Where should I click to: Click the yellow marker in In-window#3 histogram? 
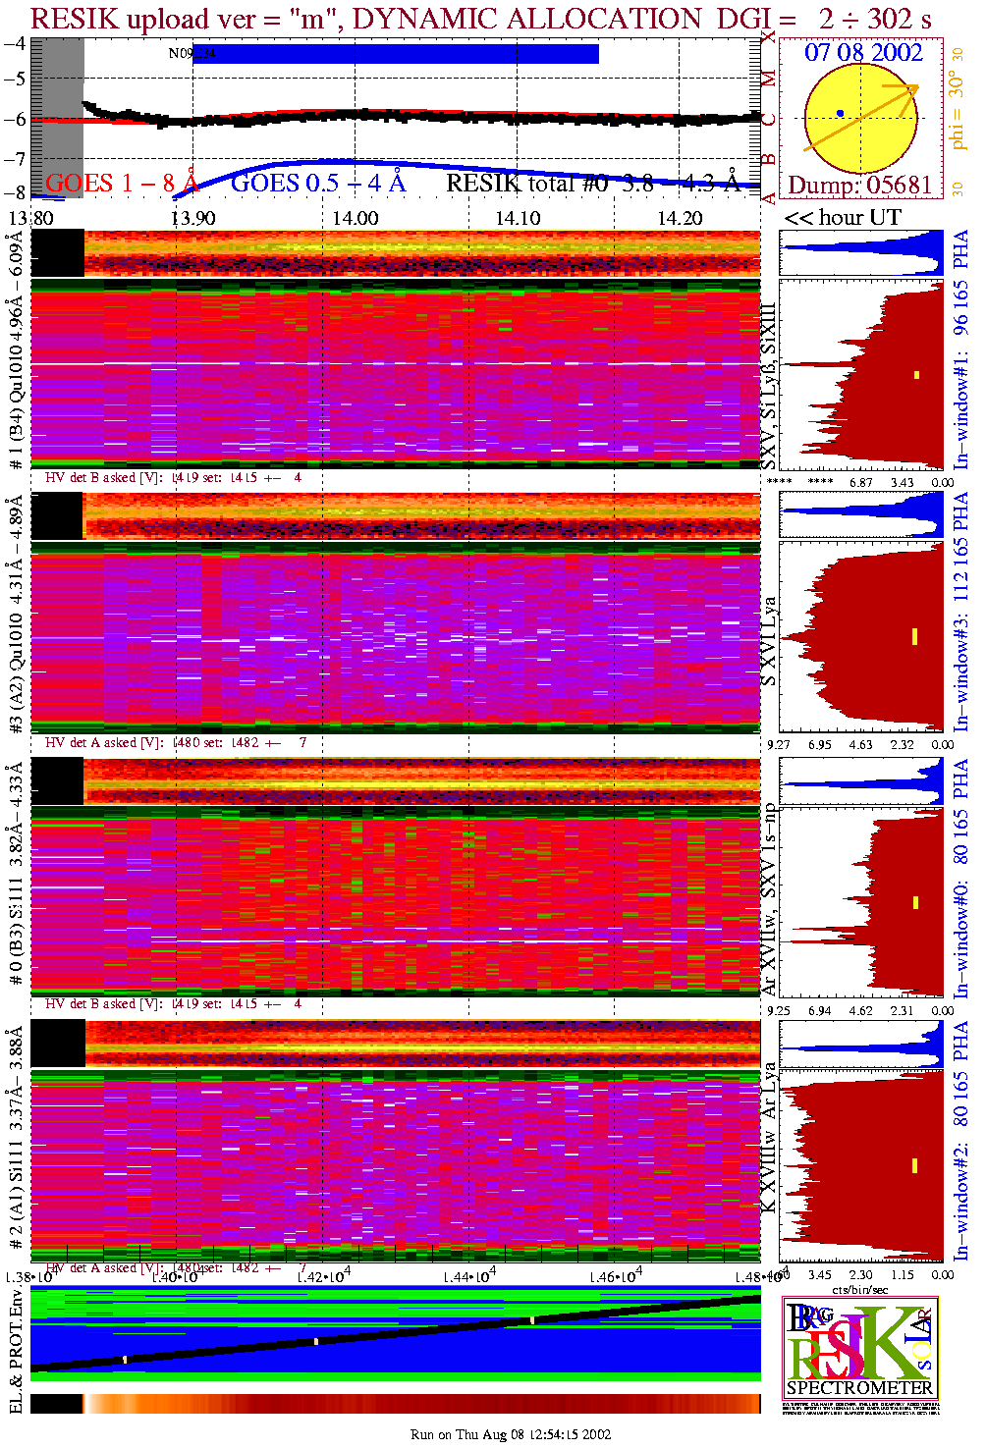coord(914,636)
